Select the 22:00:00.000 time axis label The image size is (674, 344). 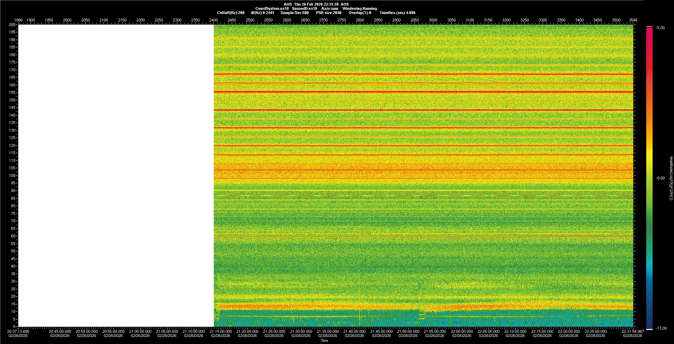pos(462,331)
